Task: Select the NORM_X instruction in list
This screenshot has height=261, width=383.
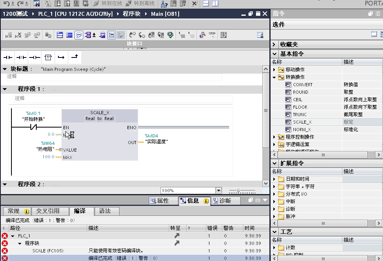Action: pos(302,130)
